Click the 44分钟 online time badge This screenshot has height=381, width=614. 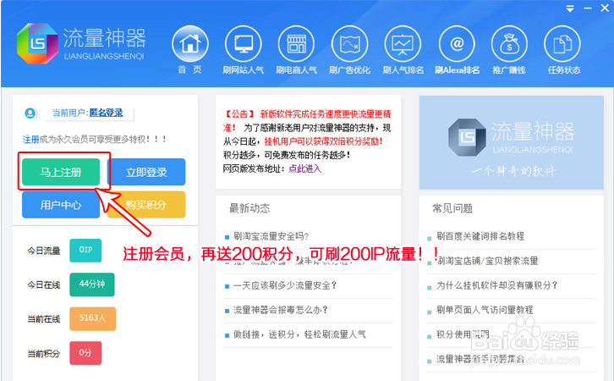92,284
